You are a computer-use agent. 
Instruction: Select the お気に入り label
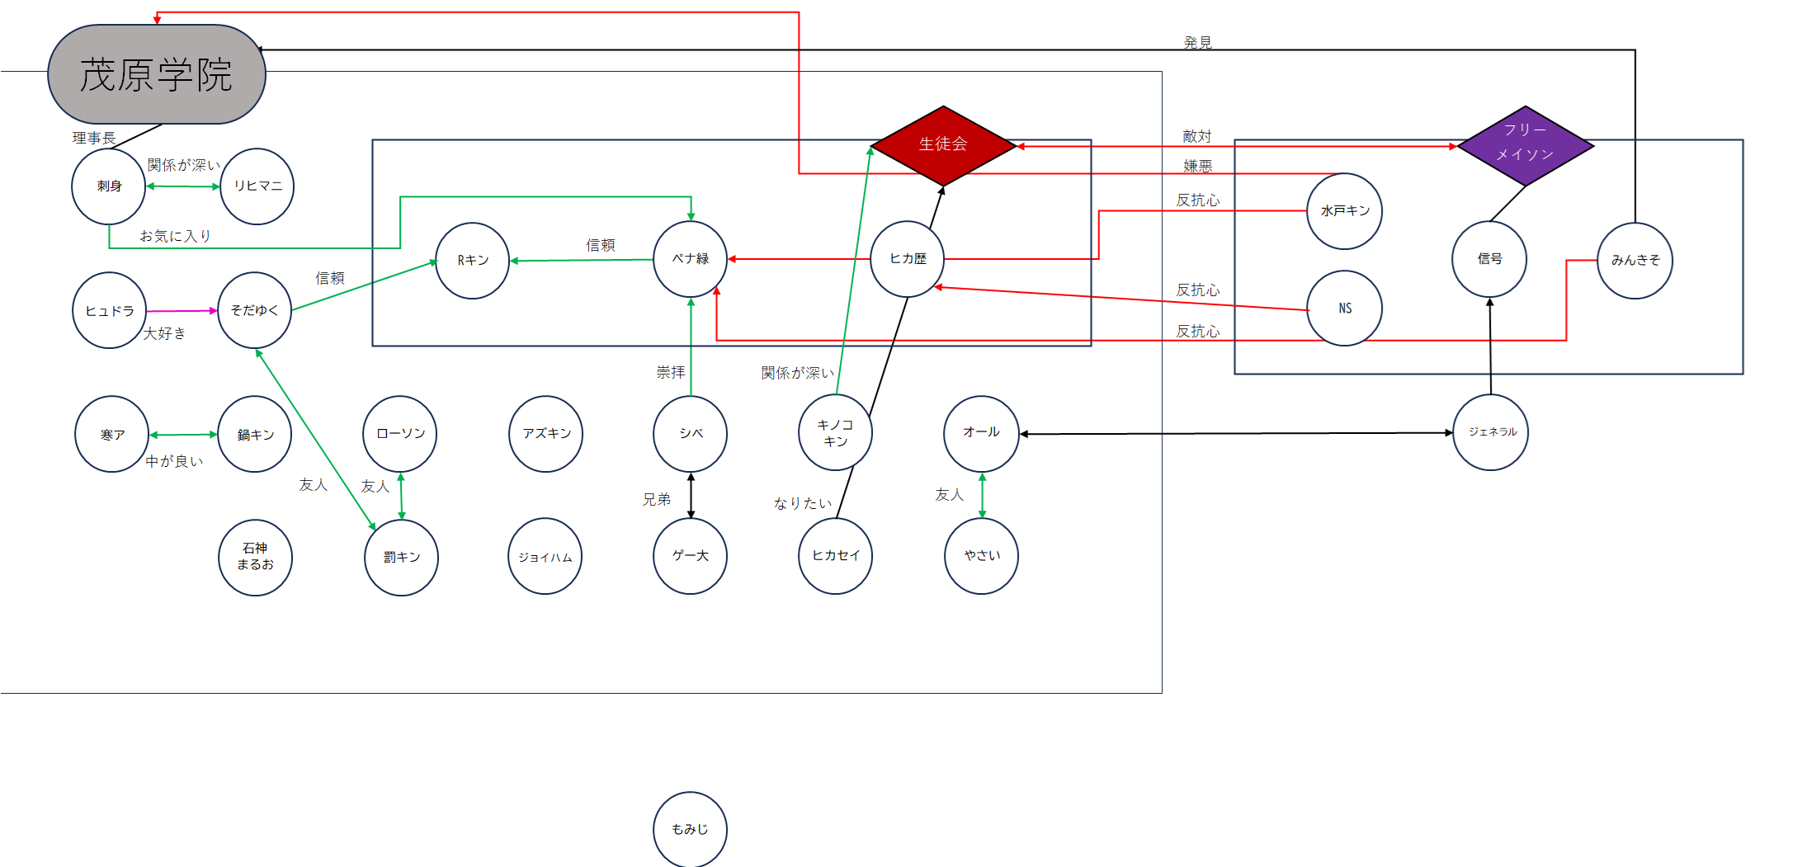click(176, 236)
